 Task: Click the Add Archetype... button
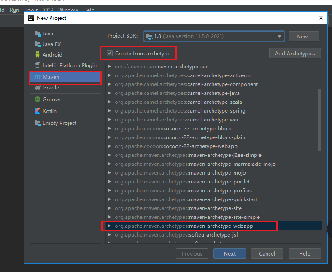(x=295, y=53)
